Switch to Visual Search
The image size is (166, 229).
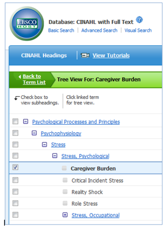(138, 30)
